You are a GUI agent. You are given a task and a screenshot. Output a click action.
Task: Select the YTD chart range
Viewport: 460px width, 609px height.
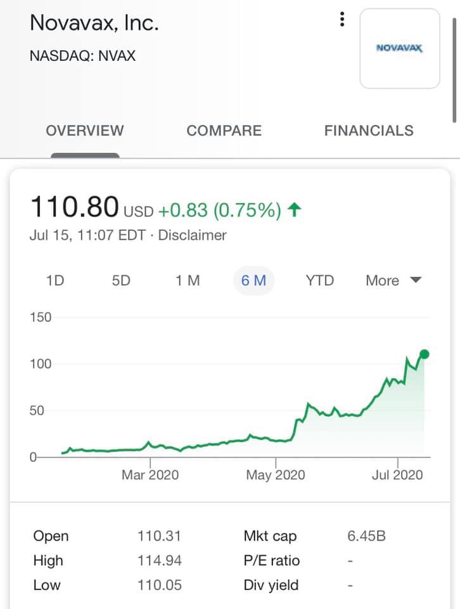tap(319, 280)
